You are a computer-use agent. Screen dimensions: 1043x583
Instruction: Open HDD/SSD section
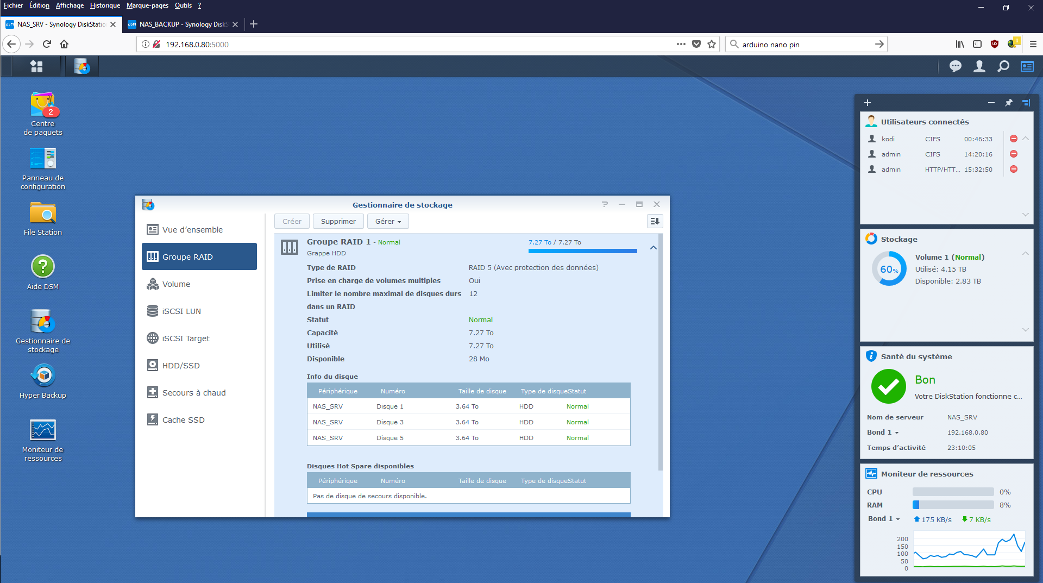tap(199, 366)
